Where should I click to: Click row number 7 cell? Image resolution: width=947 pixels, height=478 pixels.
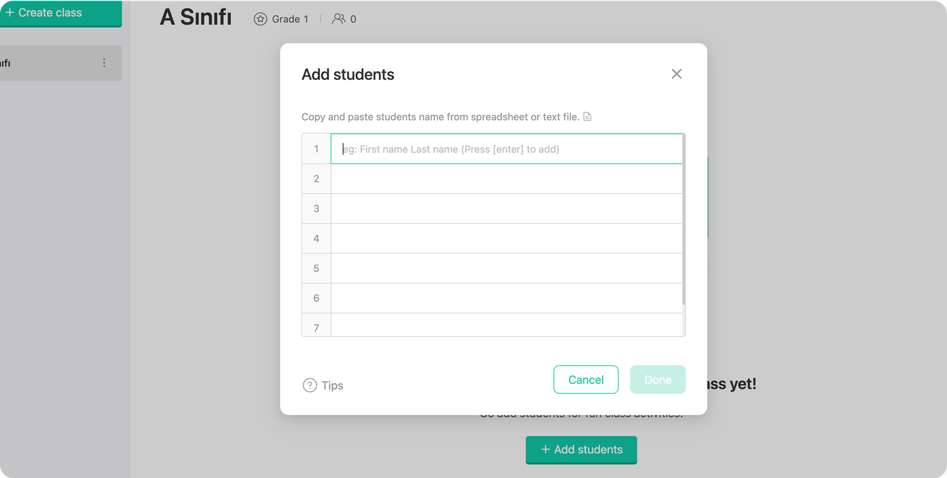tap(316, 327)
